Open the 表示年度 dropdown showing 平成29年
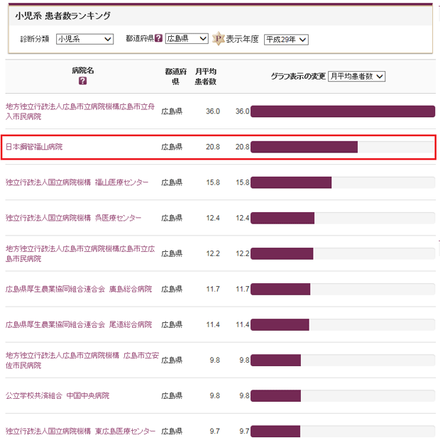This screenshot has height=445, width=440. coord(286,40)
